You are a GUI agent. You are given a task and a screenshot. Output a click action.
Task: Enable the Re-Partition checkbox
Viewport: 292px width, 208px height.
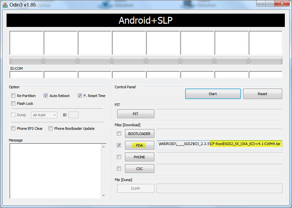(x=13, y=96)
